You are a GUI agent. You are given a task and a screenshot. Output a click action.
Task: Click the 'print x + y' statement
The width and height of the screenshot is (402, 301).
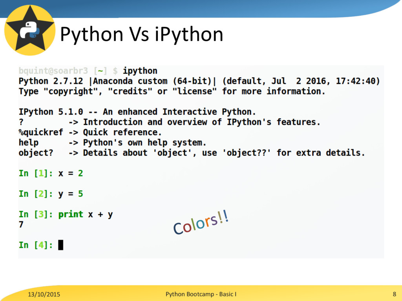[x=85, y=214]
